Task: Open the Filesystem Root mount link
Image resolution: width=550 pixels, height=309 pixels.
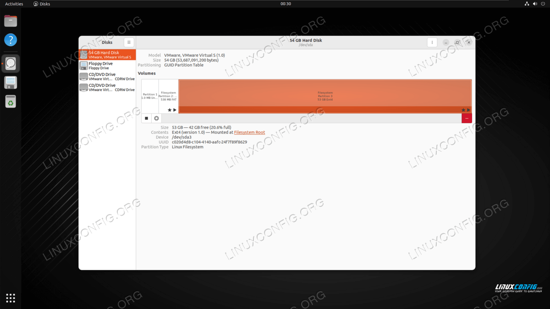Action: pos(249,132)
